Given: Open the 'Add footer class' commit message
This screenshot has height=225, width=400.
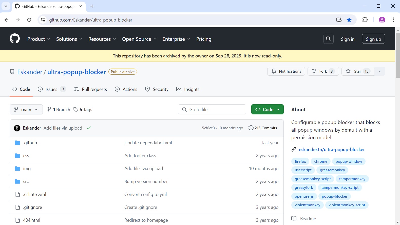Looking at the screenshot, I should (x=140, y=156).
